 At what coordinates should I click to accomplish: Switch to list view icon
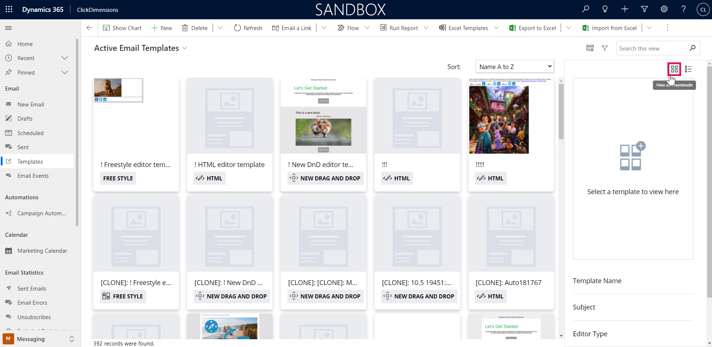(688, 69)
